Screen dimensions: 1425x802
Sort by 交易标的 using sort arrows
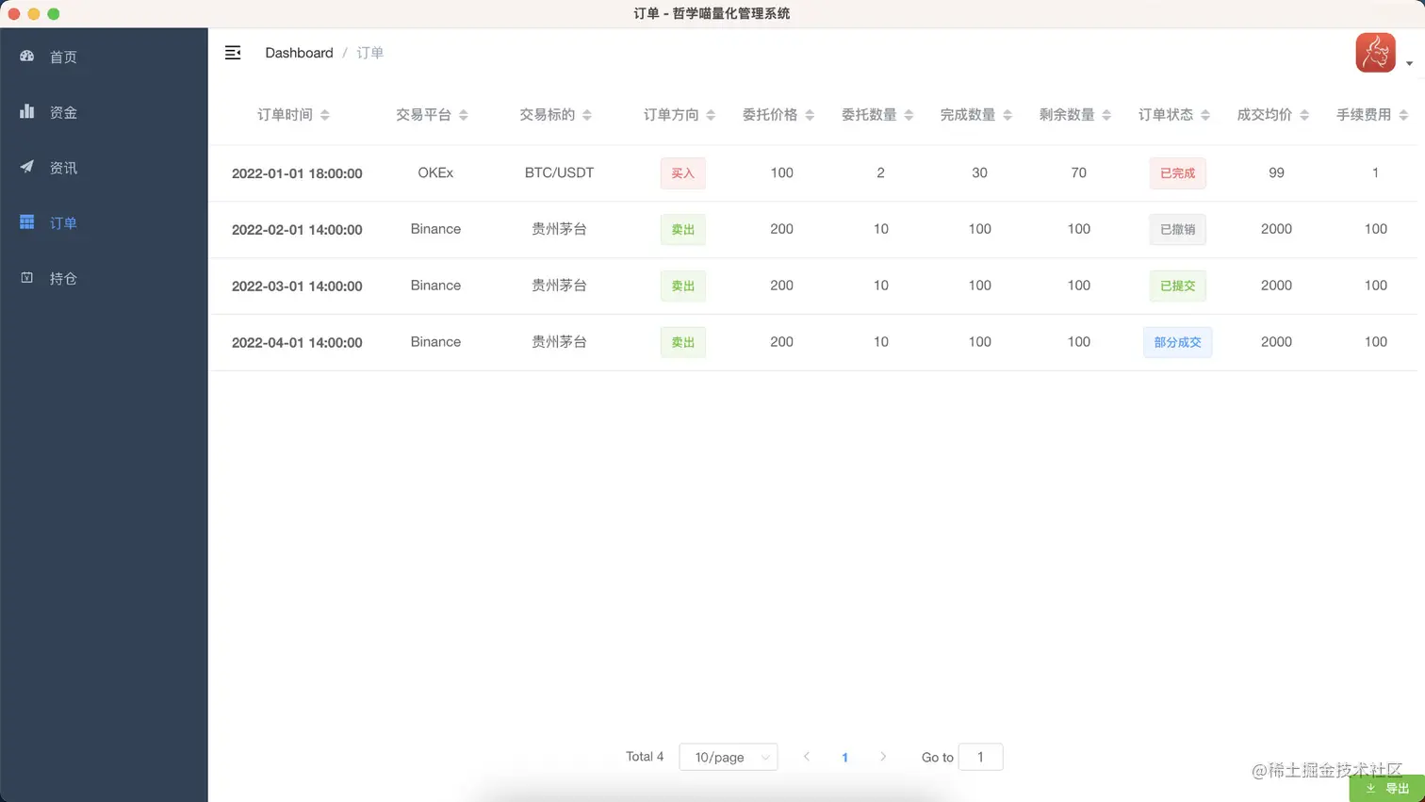tap(587, 115)
